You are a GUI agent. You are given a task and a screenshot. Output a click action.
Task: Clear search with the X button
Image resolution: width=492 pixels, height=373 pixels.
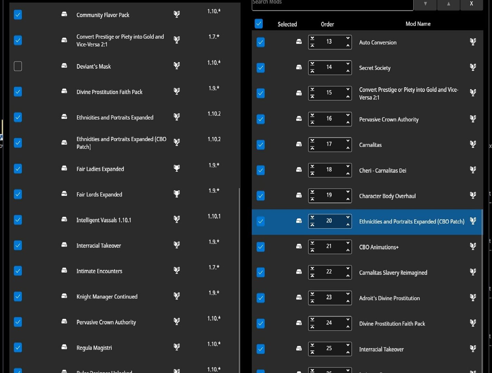(x=471, y=4)
